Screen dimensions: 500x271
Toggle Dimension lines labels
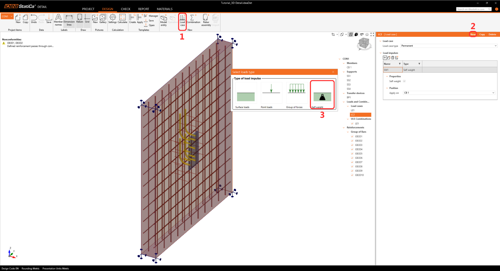tap(69, 20)
